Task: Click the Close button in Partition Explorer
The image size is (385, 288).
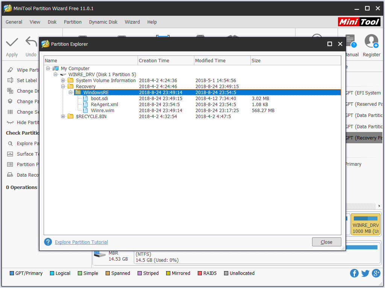Action: tap(326, 241)
